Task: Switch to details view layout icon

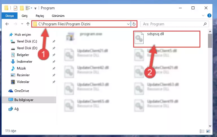Action: [x=202, y=131]
